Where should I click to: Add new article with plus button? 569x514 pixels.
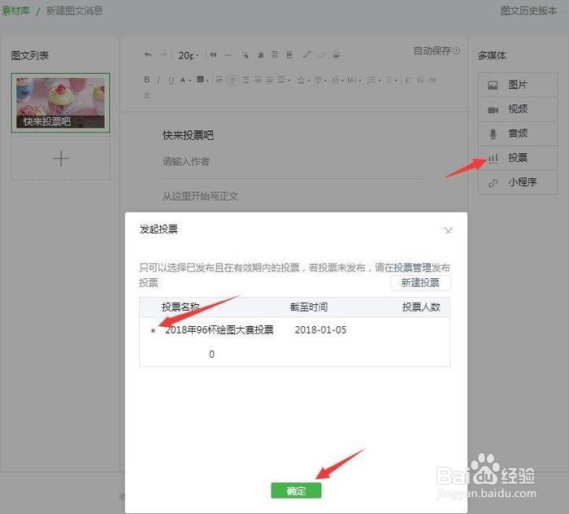[61, 159]
